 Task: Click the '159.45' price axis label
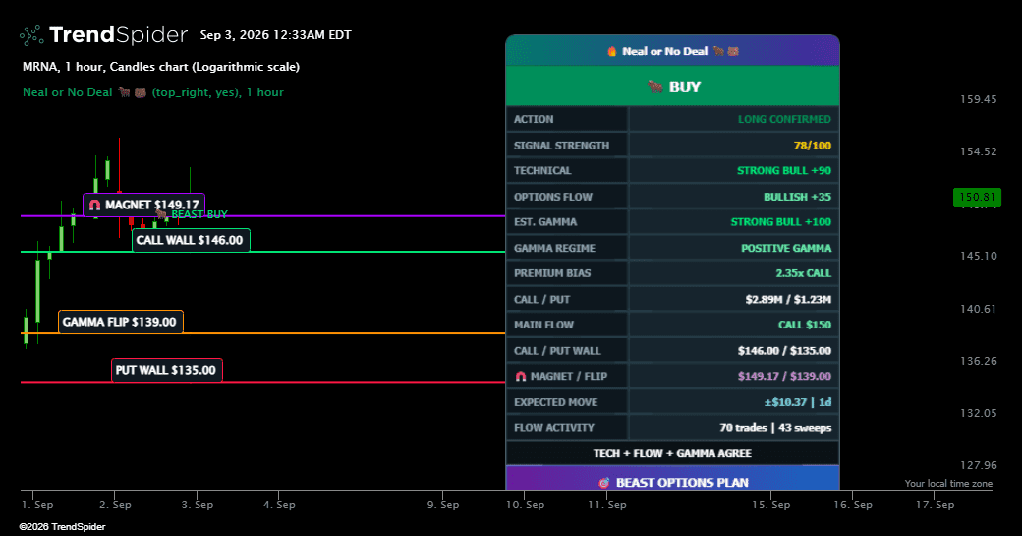[979, 99]
